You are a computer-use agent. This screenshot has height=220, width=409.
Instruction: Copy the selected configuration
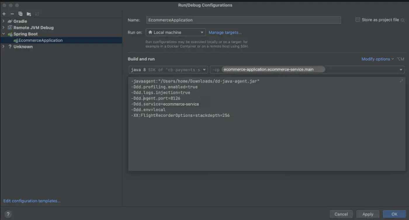coord(20,14)
